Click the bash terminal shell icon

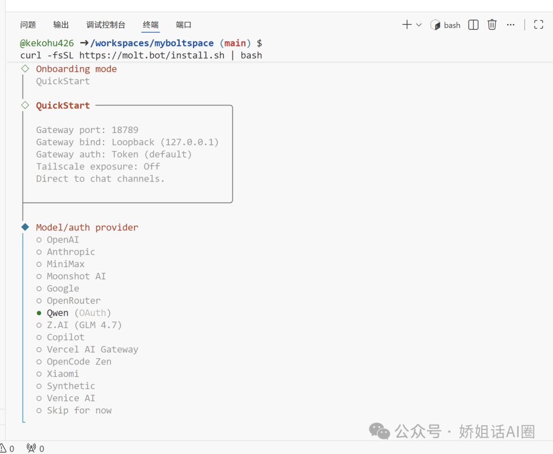pos(435,25)
